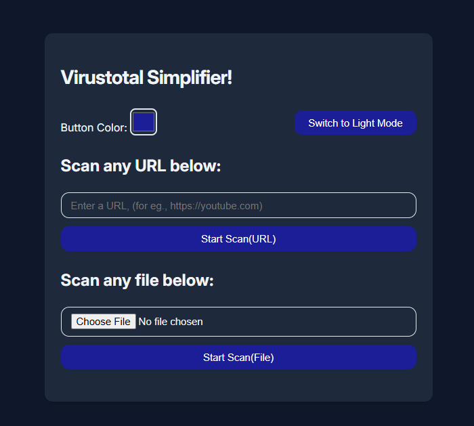Launch the scan for the chosen file
Image resolution: width=474 pixels, height=426 pixels.
pyautogui.click(x=238, y=358)
